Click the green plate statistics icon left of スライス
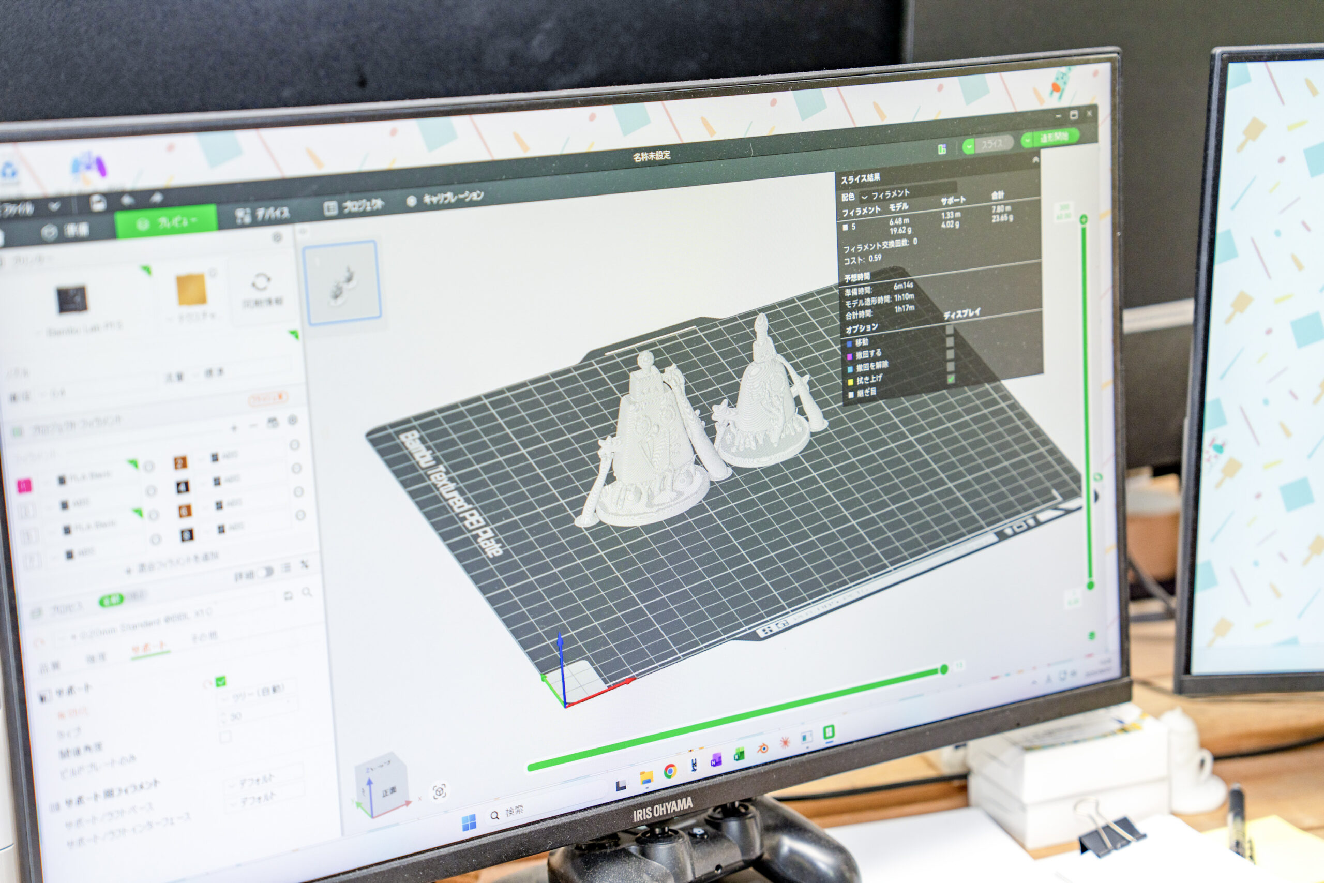 pyautogui.click(x=942, y=148)
